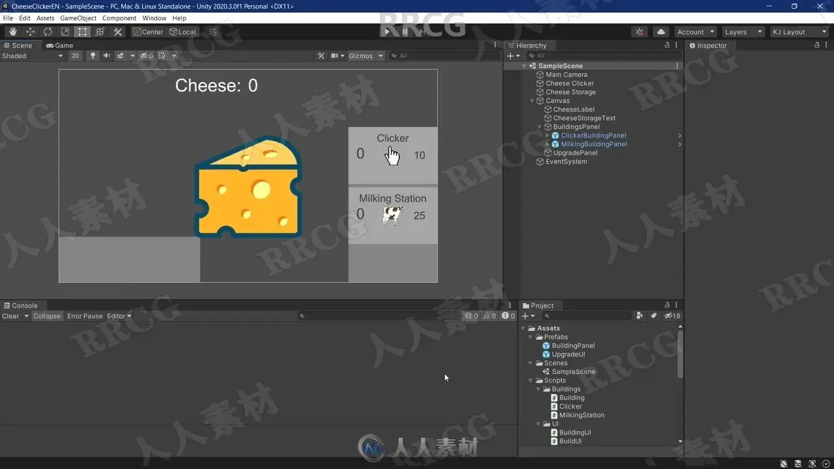Select the Rect Transform tool
Viewport: 834px width, 469px height.
click(83, 32)
